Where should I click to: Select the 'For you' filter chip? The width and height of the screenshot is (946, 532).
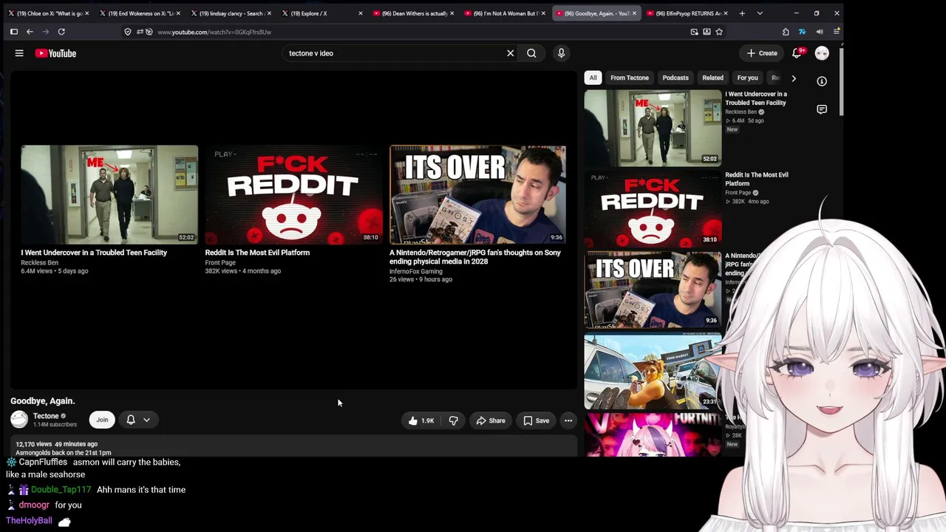point(747,78)
